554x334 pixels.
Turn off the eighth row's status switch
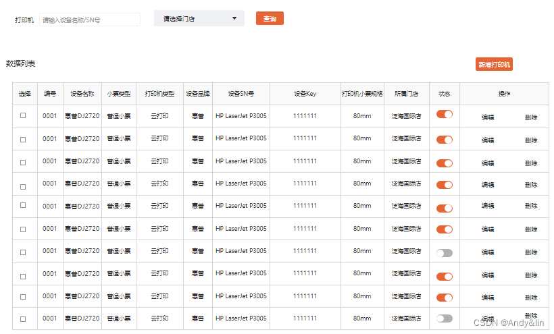click(x=445, y=277)
